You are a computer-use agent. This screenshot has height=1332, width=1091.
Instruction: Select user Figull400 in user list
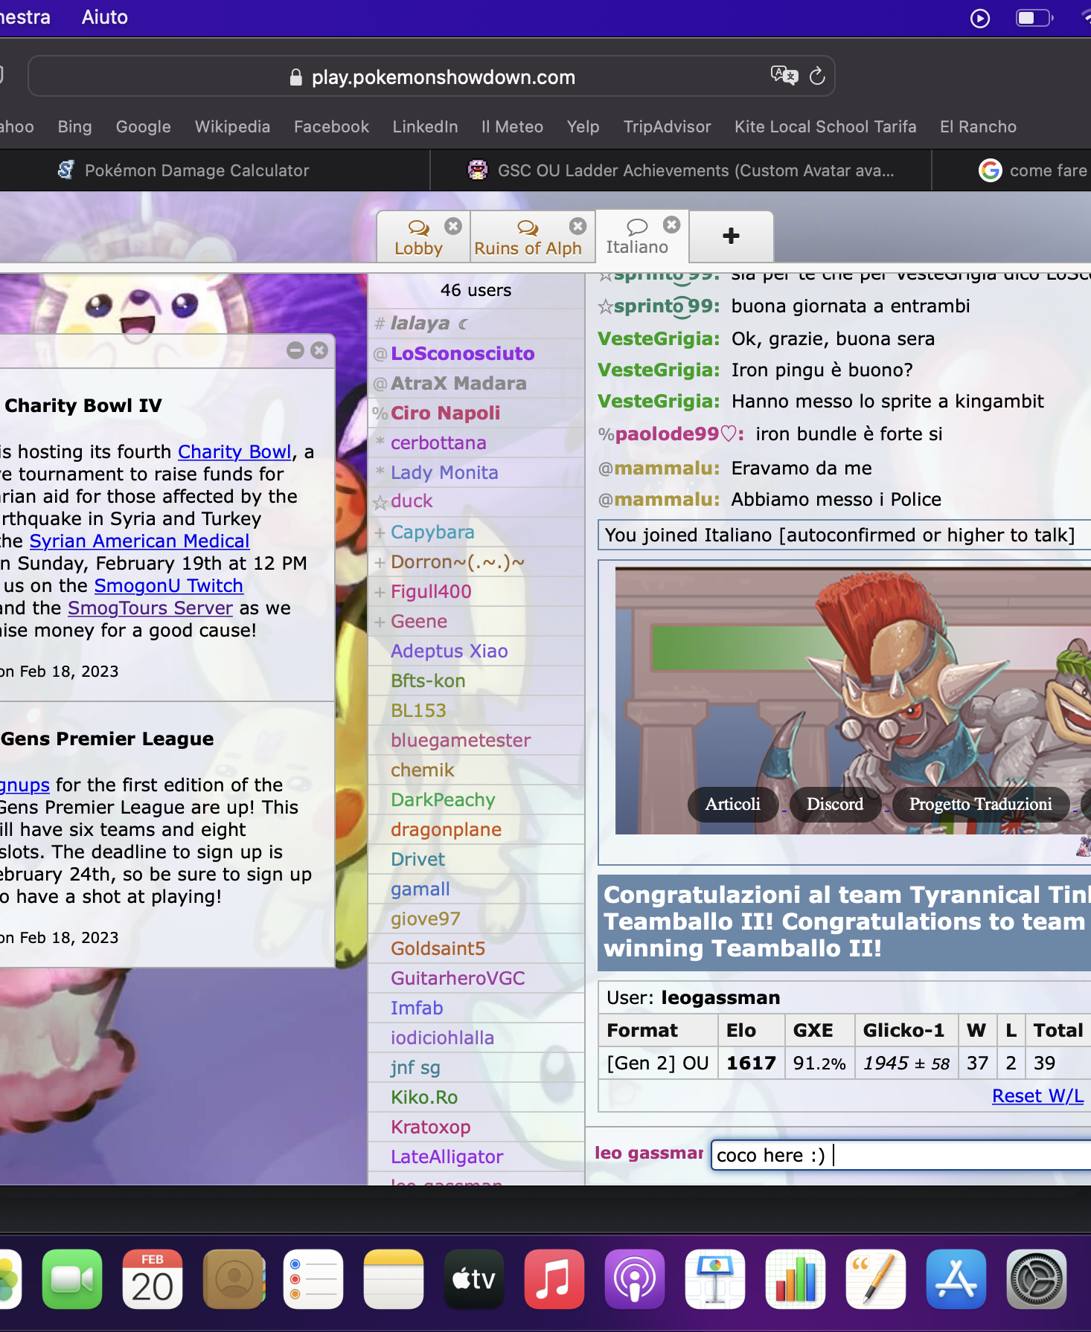coord(476,591)
